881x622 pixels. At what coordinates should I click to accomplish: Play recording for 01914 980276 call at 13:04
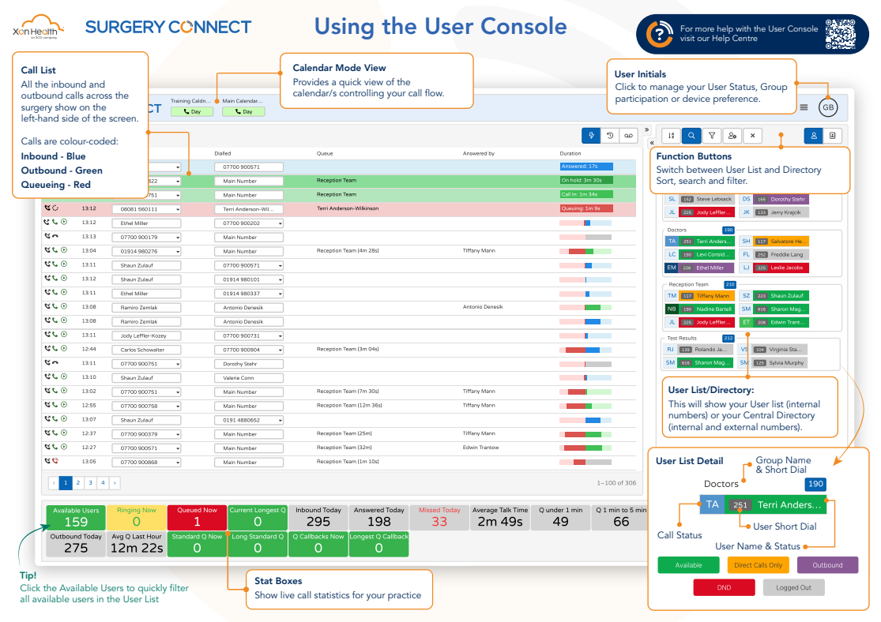64,250
